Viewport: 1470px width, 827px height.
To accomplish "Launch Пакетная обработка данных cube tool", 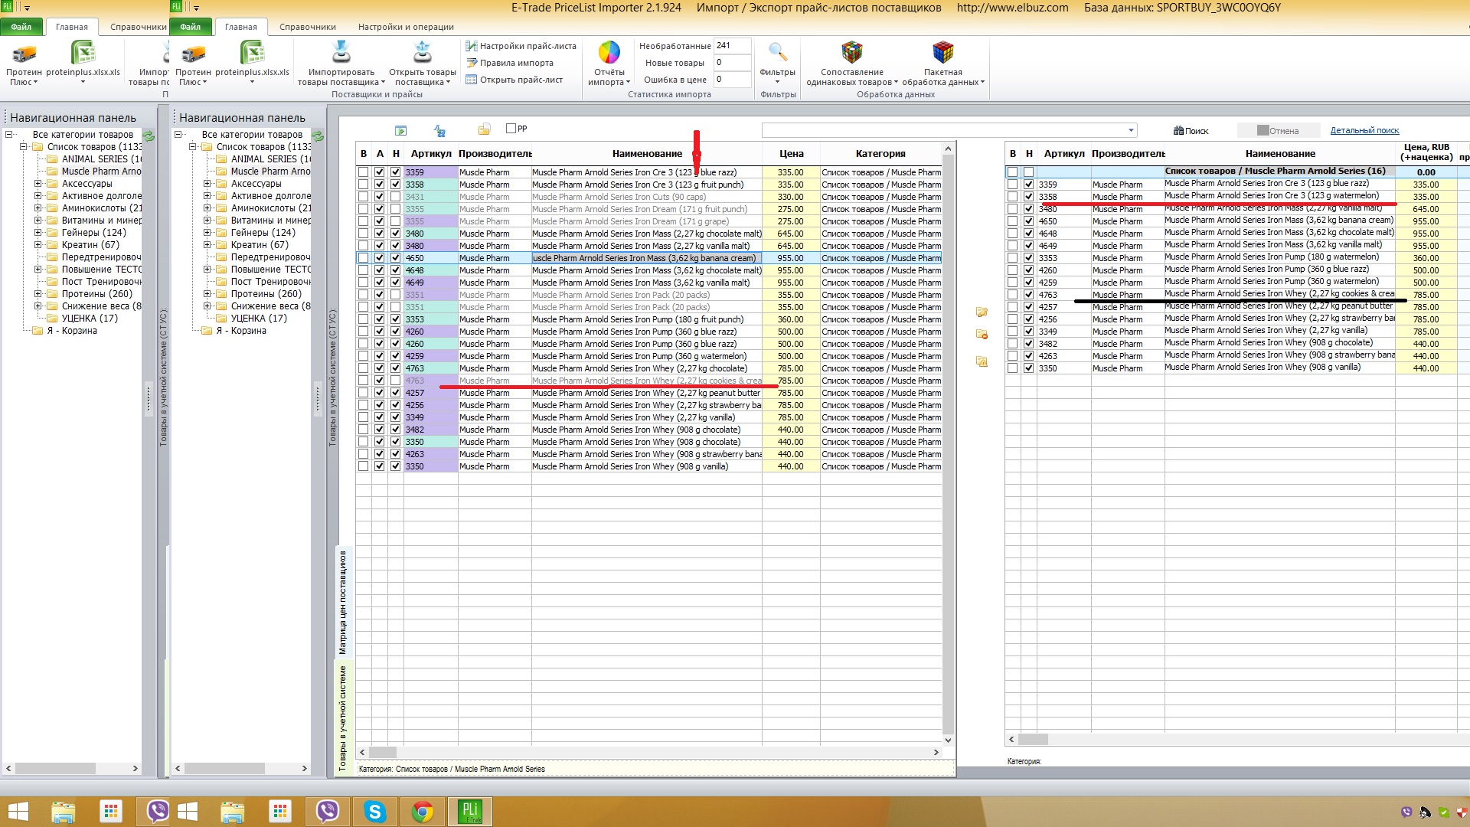I will 942,52.
